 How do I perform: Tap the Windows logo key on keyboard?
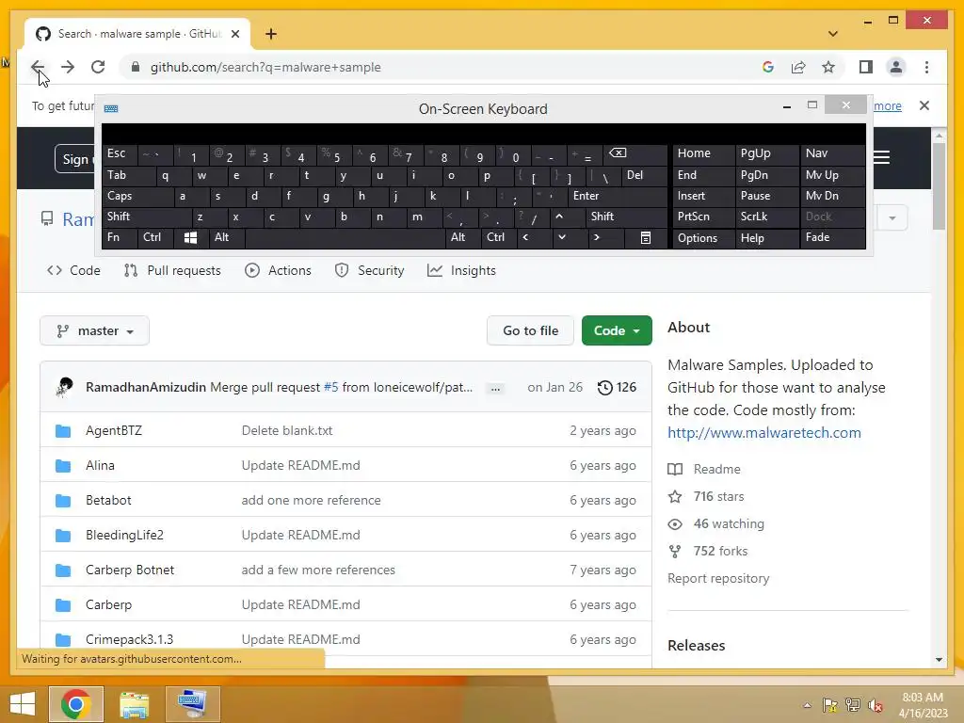click(190, 238)
